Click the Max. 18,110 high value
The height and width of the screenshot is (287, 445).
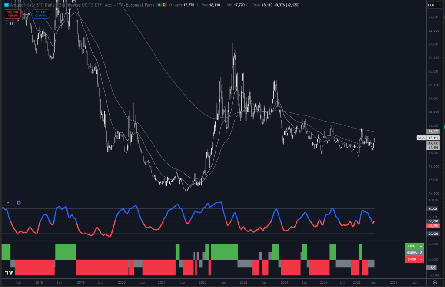(x=211, y=5)
